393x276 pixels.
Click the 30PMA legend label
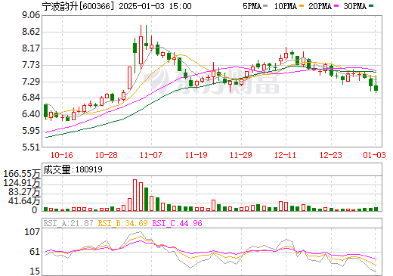(354, 6)
